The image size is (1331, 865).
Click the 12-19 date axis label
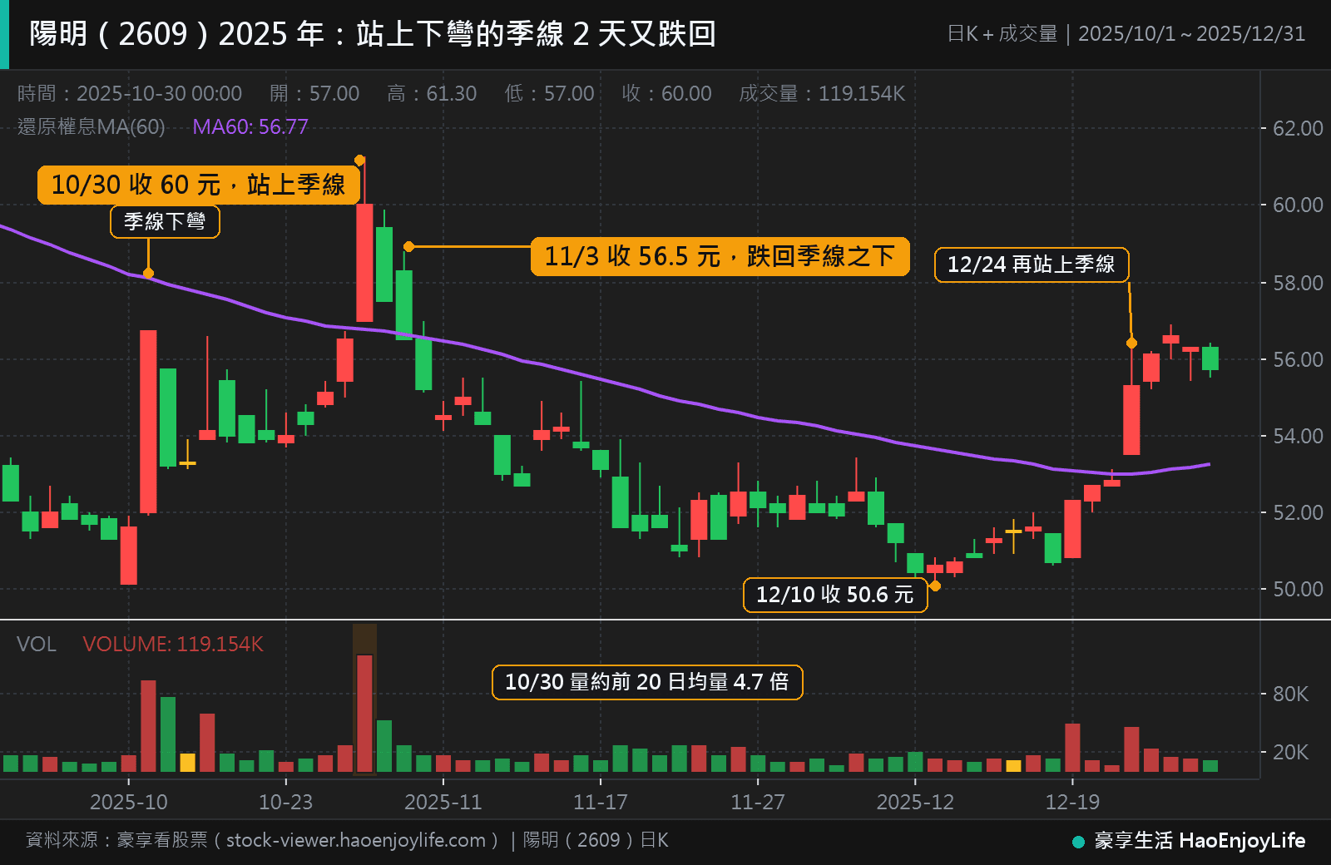1072,802
